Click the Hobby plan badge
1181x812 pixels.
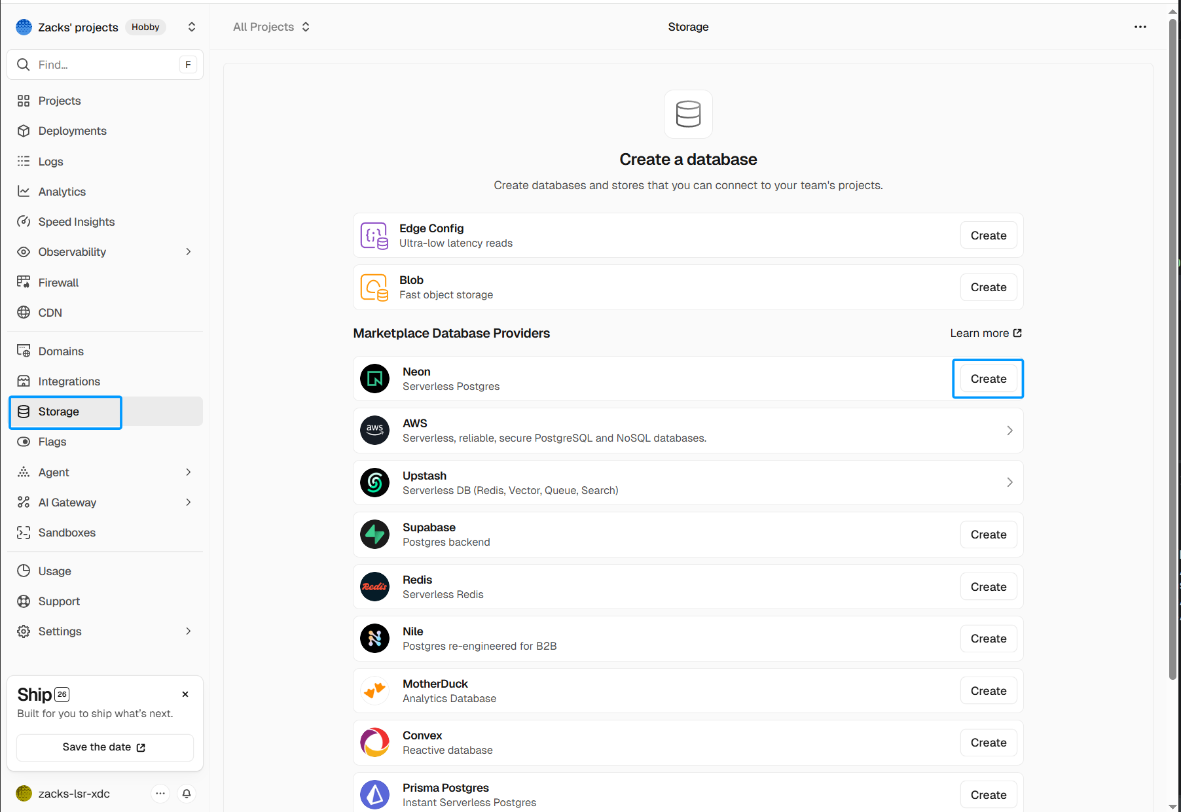click(x=145, y=27)
